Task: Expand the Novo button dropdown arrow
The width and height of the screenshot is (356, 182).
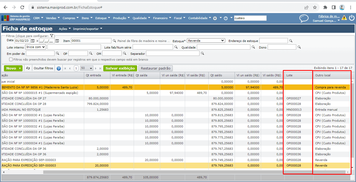Action: [x=20, y=68]
